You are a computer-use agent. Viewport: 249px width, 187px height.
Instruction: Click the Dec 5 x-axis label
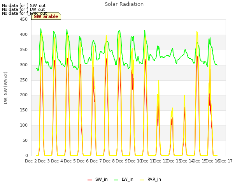click(70, 161)
